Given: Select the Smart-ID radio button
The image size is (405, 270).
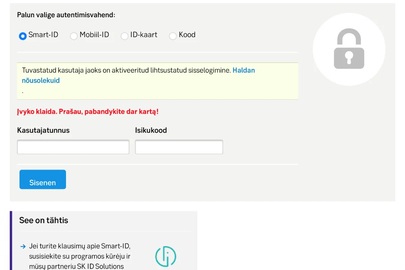Looking at the screenshot, I should point(23,36).
